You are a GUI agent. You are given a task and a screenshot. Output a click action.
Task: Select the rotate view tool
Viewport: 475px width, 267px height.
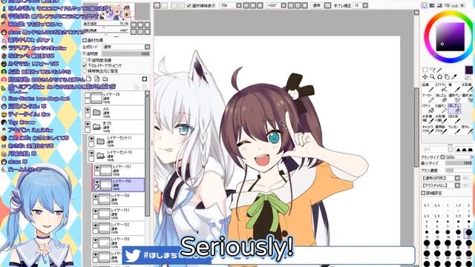[x=439, y=77]
